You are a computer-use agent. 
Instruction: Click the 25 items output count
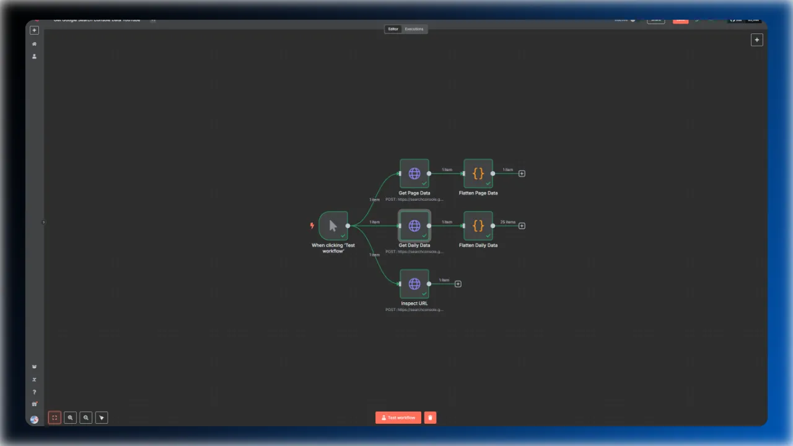(507, 222)
